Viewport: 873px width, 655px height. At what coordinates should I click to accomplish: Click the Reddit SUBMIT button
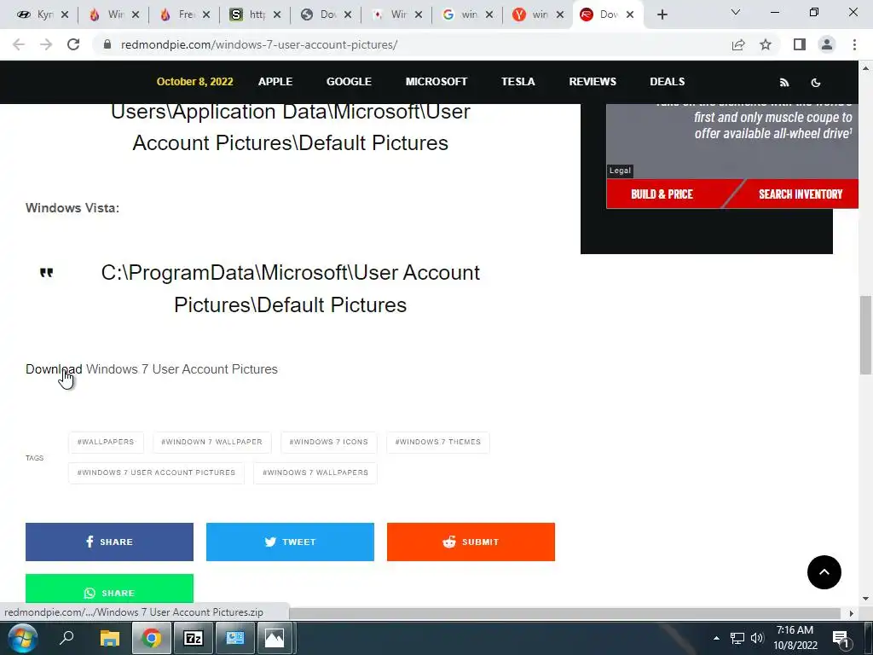coord(471,542)
